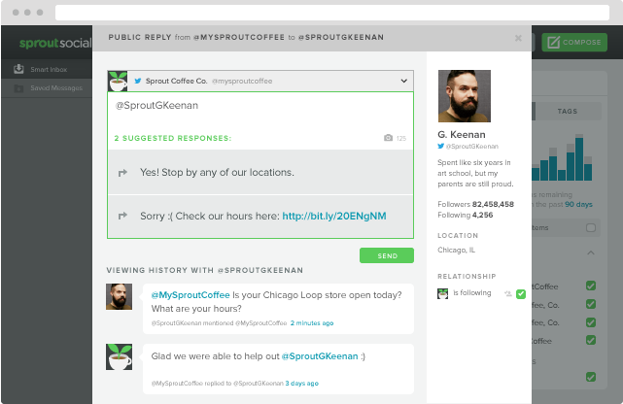Click the Saved Messages folder icon

[18, 88]
